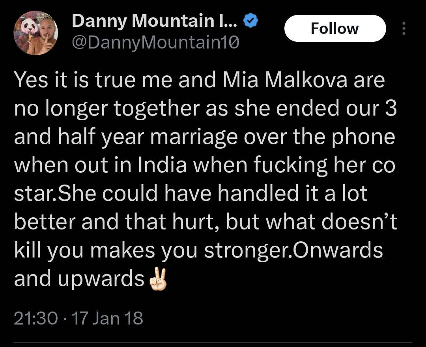
Task: Click the name "Mia Malkova" in the tweet
Action: click(285, 80)
